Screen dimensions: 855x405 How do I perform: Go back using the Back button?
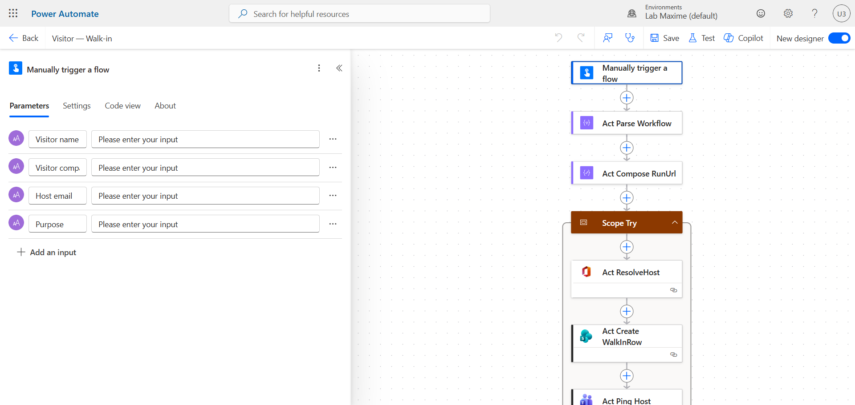pyautogui.click(x=24, y=38)
